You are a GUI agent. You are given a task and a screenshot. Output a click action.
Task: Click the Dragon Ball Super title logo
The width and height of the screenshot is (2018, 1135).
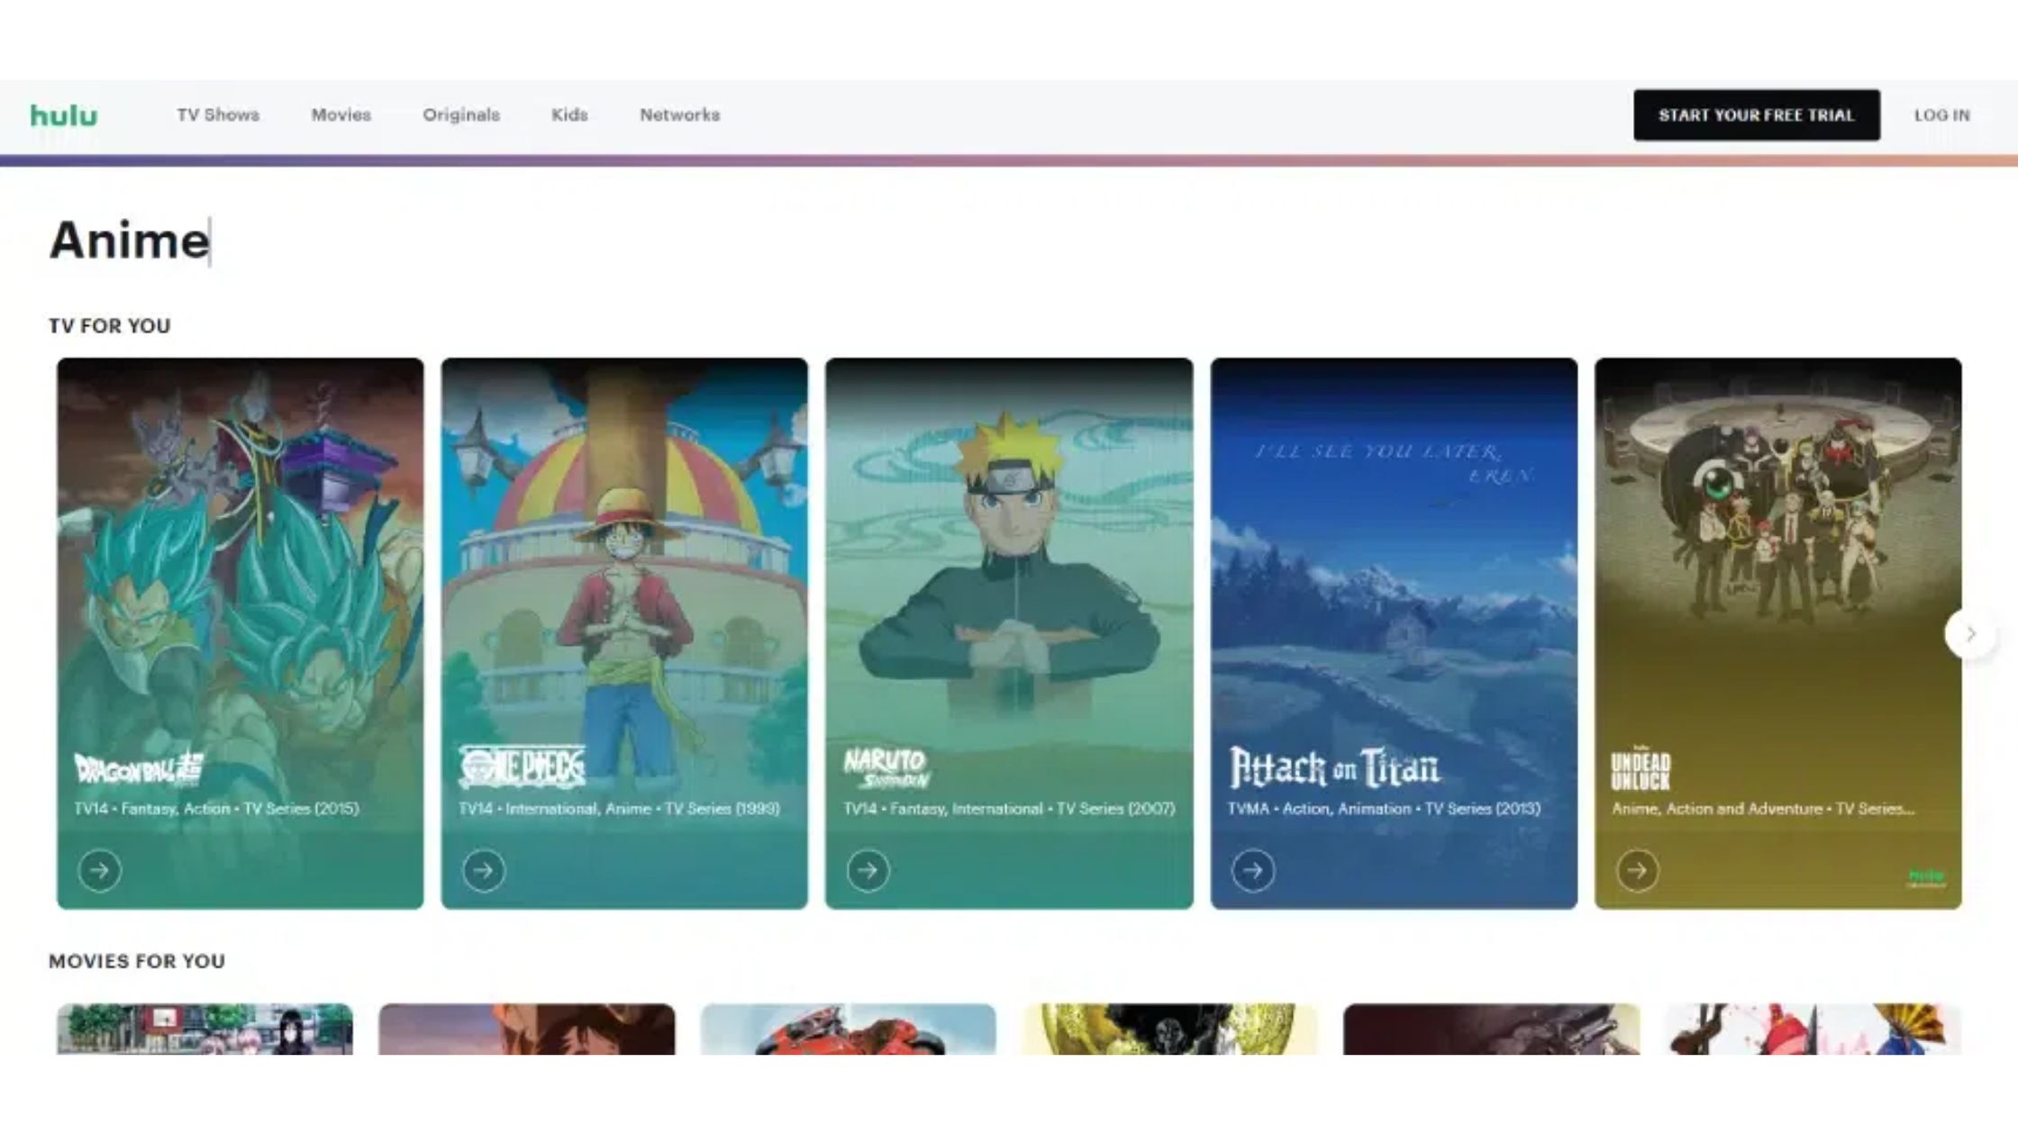(x=139, y=768)
